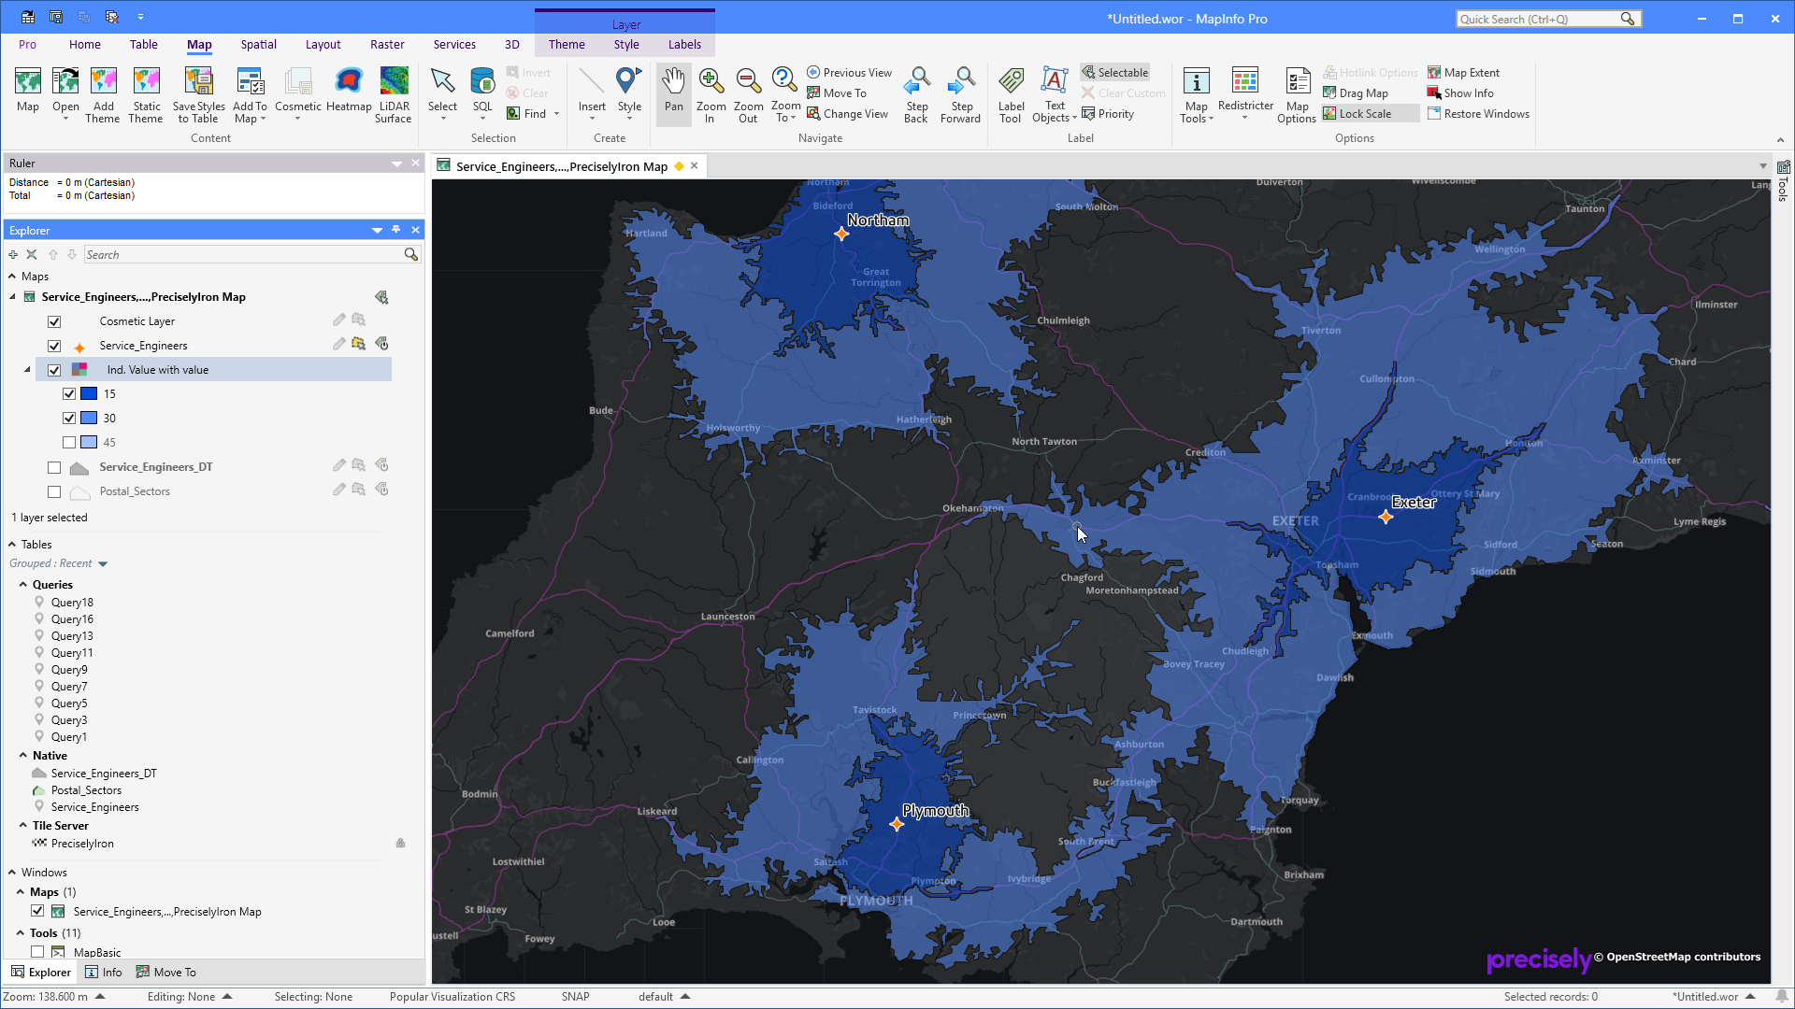This screenshot has width=1795, height=1009.
Task: Click the Quick Search input field
Action: (1538, 19)
